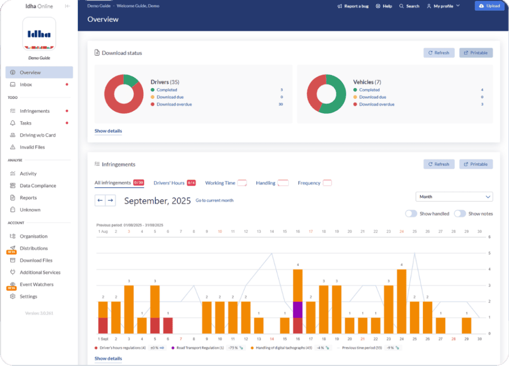
Task: Show details for Infringements chart
Action: 108,359
